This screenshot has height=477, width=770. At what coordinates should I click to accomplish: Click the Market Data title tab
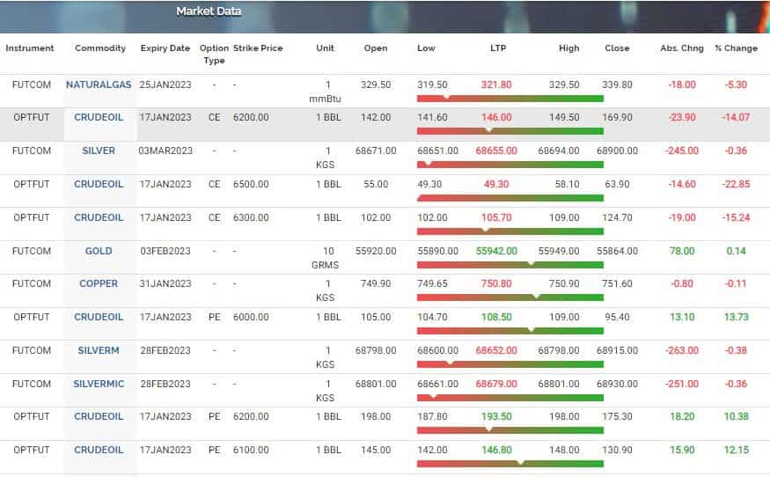[x=209, y=11]
